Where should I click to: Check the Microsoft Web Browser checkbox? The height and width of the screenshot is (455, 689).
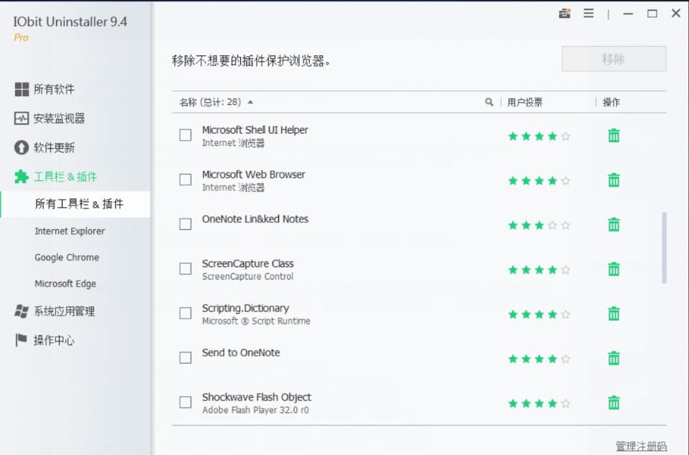coord(186,180)
